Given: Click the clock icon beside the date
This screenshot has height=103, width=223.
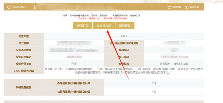Looking at the screenshot, I should pyautogui.click(x=9, y=7).
